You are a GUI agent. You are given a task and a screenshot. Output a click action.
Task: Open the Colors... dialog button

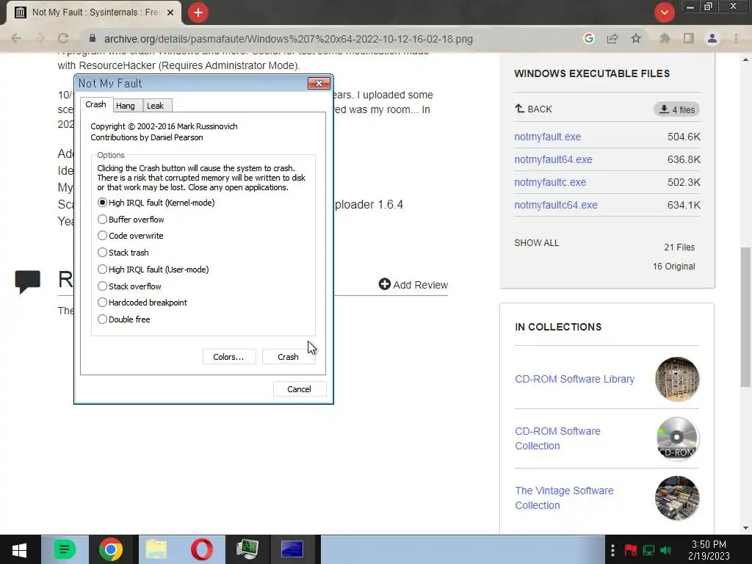tap(229, 357)
